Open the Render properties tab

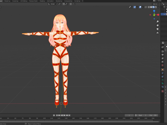[162, 51]
